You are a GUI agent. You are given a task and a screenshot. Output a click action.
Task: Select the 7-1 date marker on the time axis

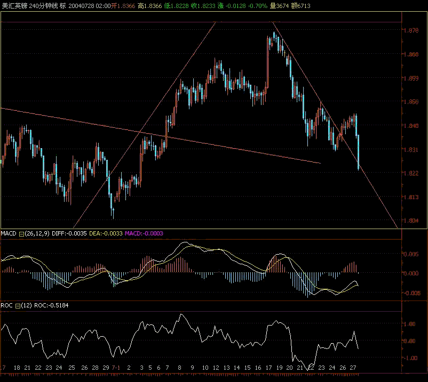(x=116, y=368)
